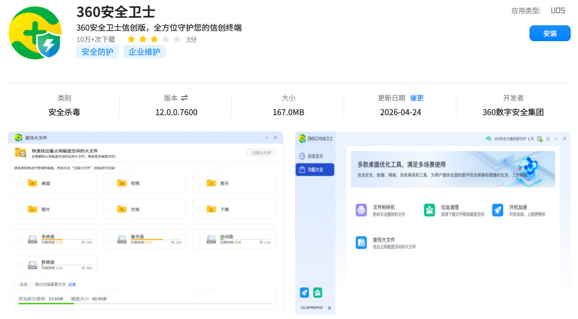Click the 备份盘 used-space bar

coord(156,239)
